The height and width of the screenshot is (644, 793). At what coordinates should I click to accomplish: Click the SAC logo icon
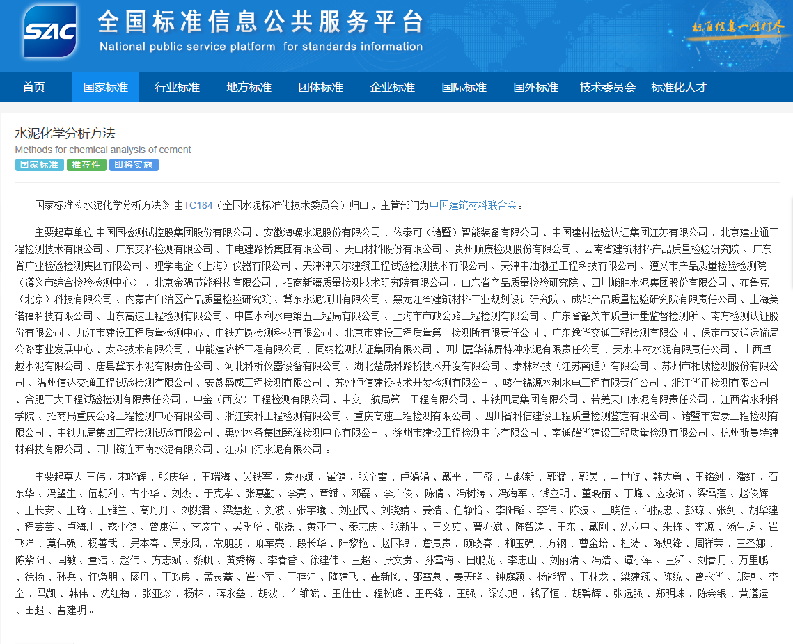click(x=49, y=31)
